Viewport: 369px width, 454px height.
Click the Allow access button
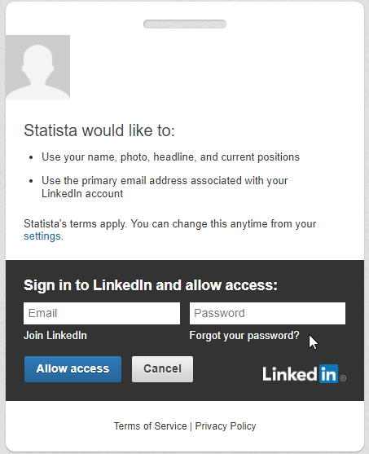point(72,369)
